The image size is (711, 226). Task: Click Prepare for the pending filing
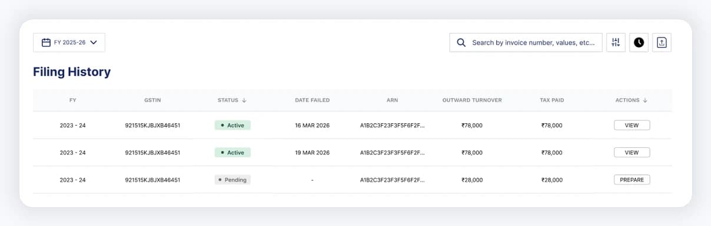click(632, 180)
